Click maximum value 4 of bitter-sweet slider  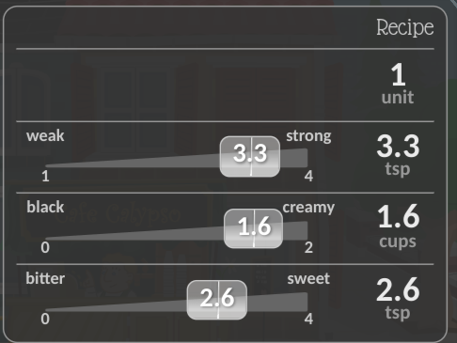point(308,319)
